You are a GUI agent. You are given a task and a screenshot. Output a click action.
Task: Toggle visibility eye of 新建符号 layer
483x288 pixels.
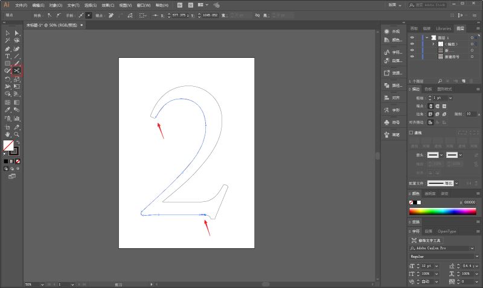[x=412, y=57]
